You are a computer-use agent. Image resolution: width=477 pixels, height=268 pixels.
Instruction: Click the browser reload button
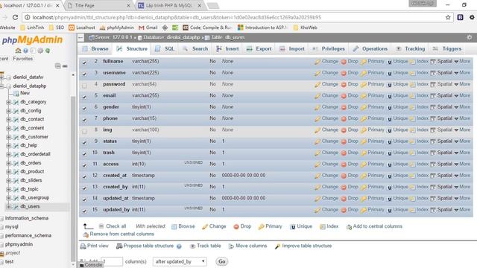tap(15, 17)
